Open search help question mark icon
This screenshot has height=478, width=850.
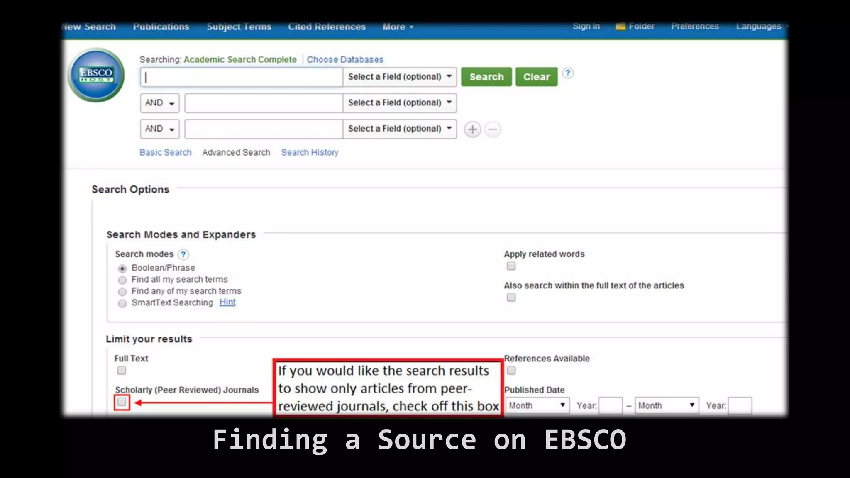(568, 73)
